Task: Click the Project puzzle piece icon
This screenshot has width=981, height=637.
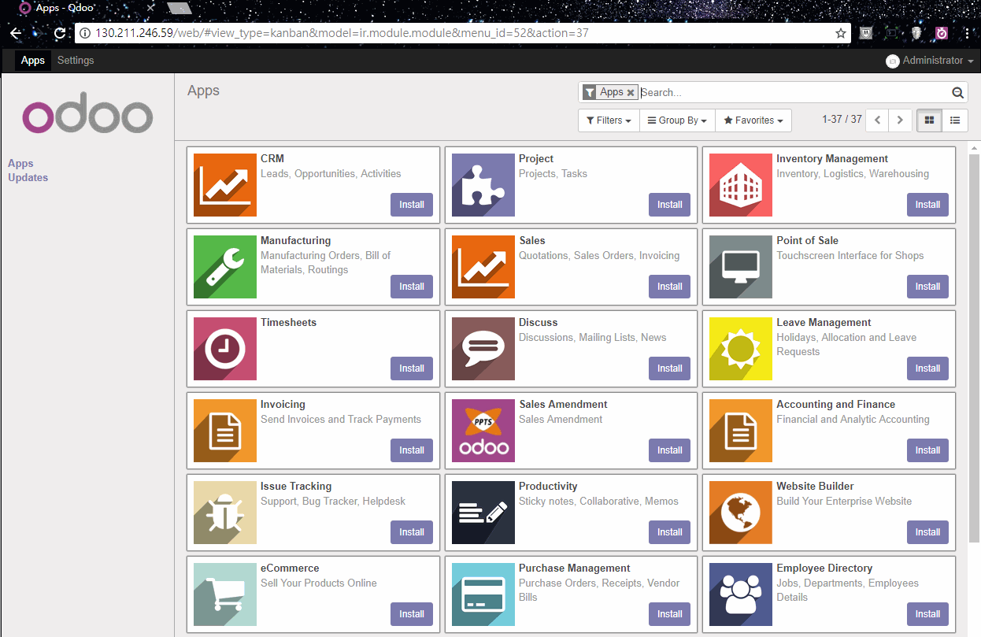Action: (x=483, y=185)
